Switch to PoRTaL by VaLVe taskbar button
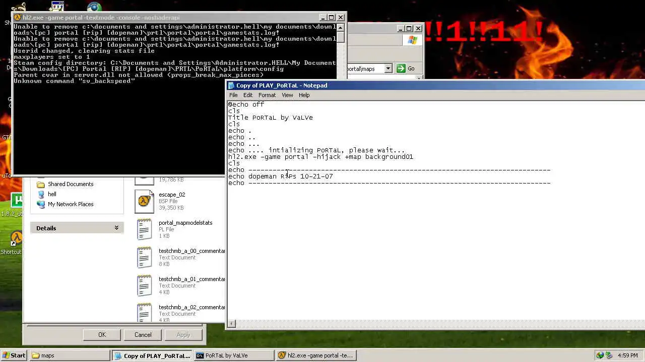 [x=235, y=355]
